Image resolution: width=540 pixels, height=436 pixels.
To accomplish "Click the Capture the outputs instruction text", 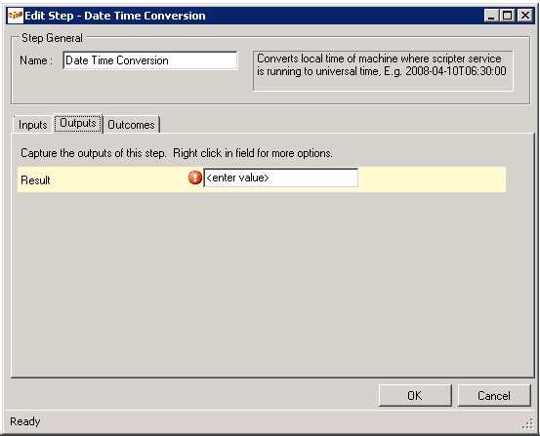I will (x=177, y=153).
